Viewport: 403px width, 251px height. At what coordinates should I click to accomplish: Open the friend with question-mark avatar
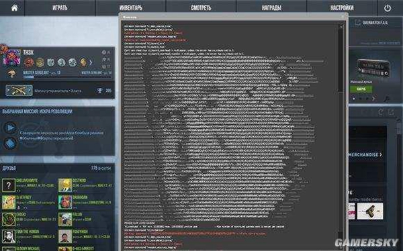[9, 185]
